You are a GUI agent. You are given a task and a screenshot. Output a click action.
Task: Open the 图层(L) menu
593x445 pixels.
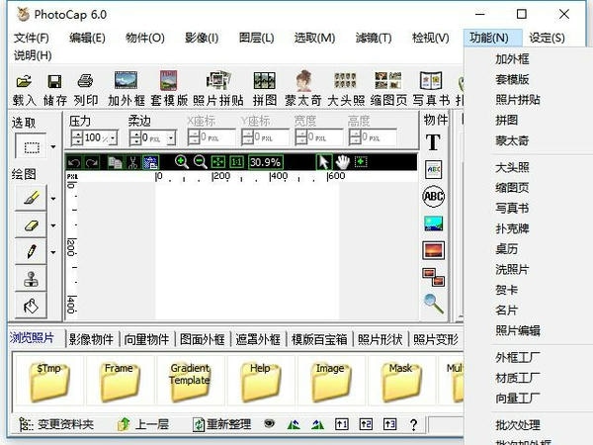pos(256,38)
